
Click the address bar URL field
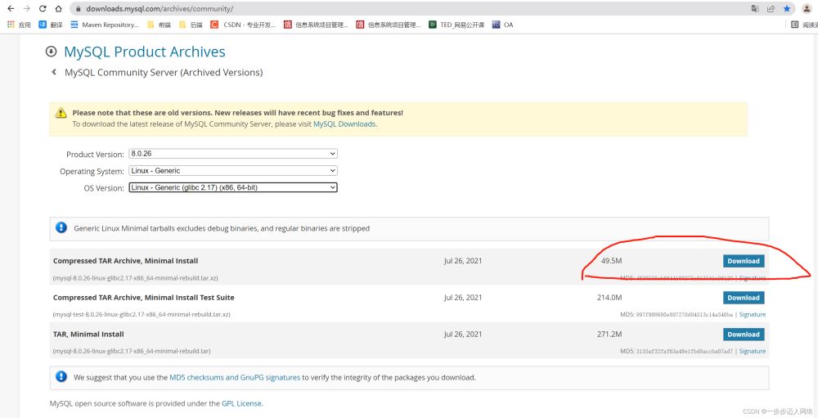327,8
